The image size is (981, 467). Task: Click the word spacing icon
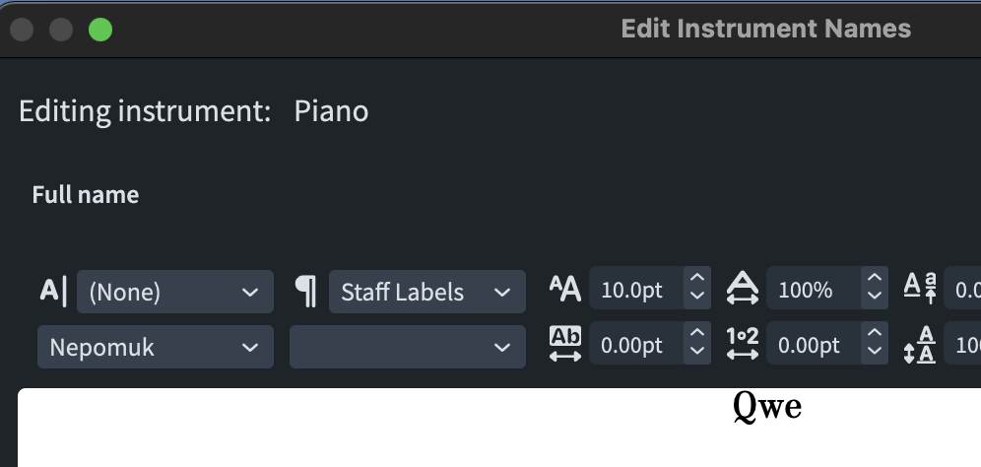click(743, 345)
